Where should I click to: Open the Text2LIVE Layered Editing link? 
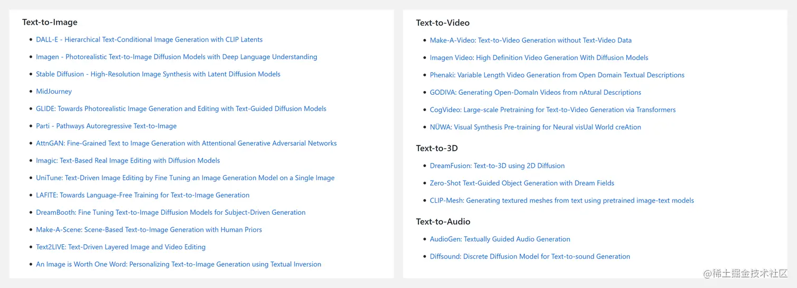pyautogui.click(x=121, y=247)
